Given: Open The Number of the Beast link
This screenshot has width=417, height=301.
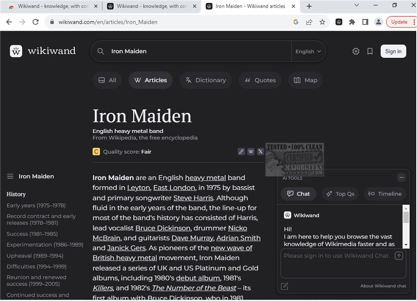Looking at the screenshot, I should point(194,288).
